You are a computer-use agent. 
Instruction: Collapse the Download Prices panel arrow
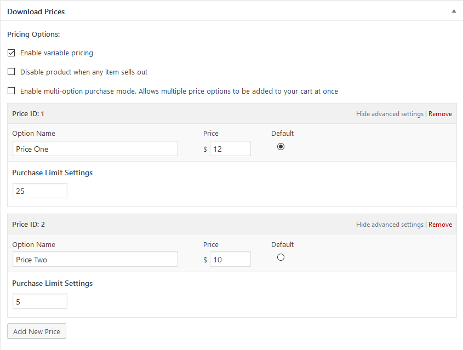coord(453,11)
